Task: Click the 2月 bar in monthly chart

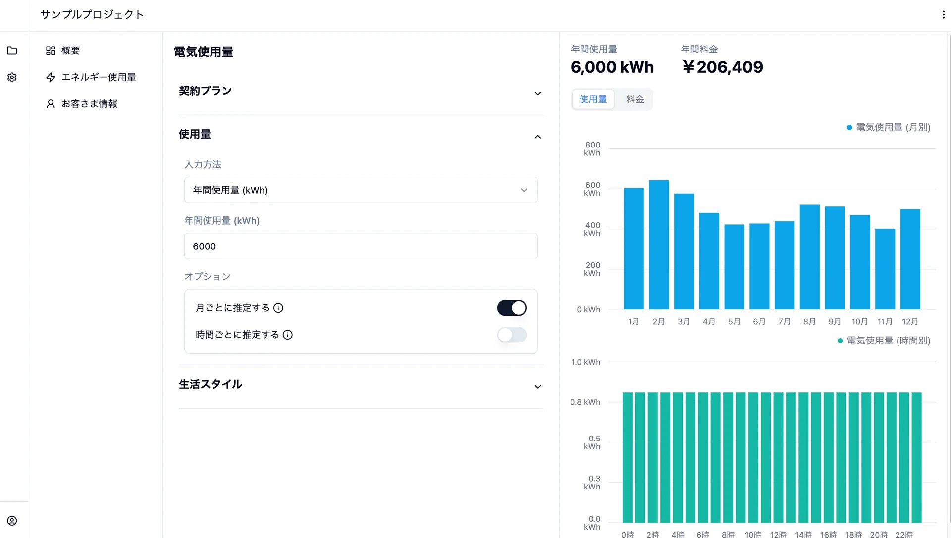Action: point(659,245)
